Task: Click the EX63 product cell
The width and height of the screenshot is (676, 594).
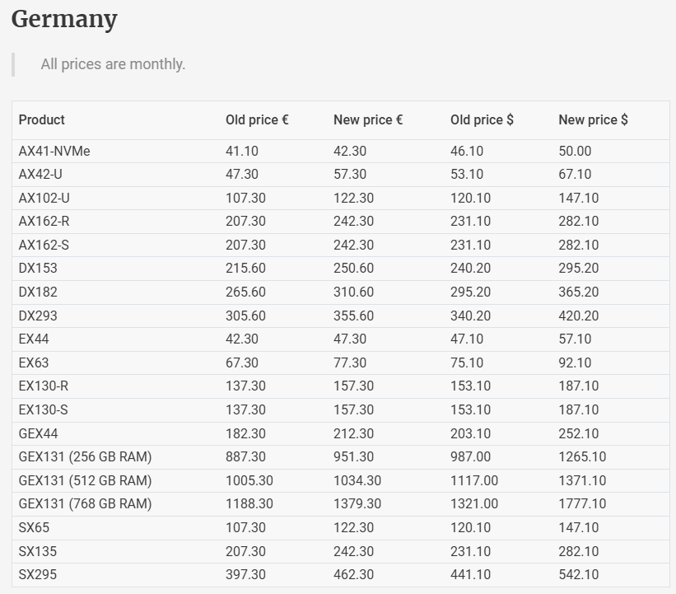Action: (34, 362)
